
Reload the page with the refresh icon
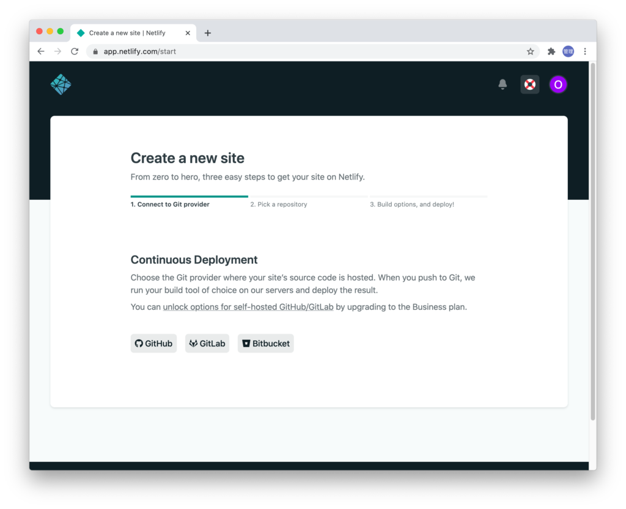point(75,51)
